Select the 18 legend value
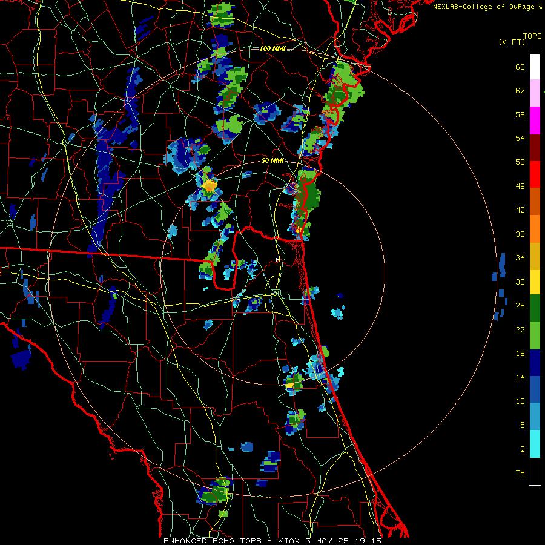 pyautogui.click(x=520, y=354)
